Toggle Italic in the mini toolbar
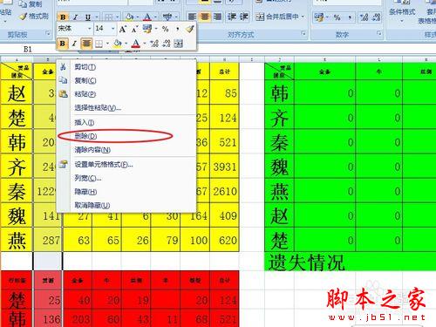 coord(74,44)
